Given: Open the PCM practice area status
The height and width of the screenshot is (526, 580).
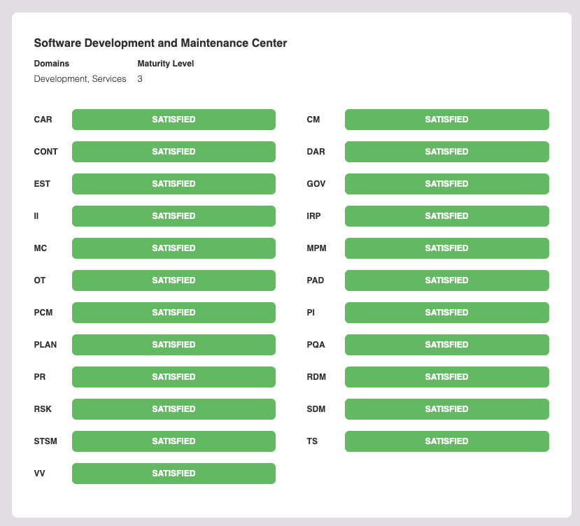Looking at the screenshot, I should (x=173, y=313).
